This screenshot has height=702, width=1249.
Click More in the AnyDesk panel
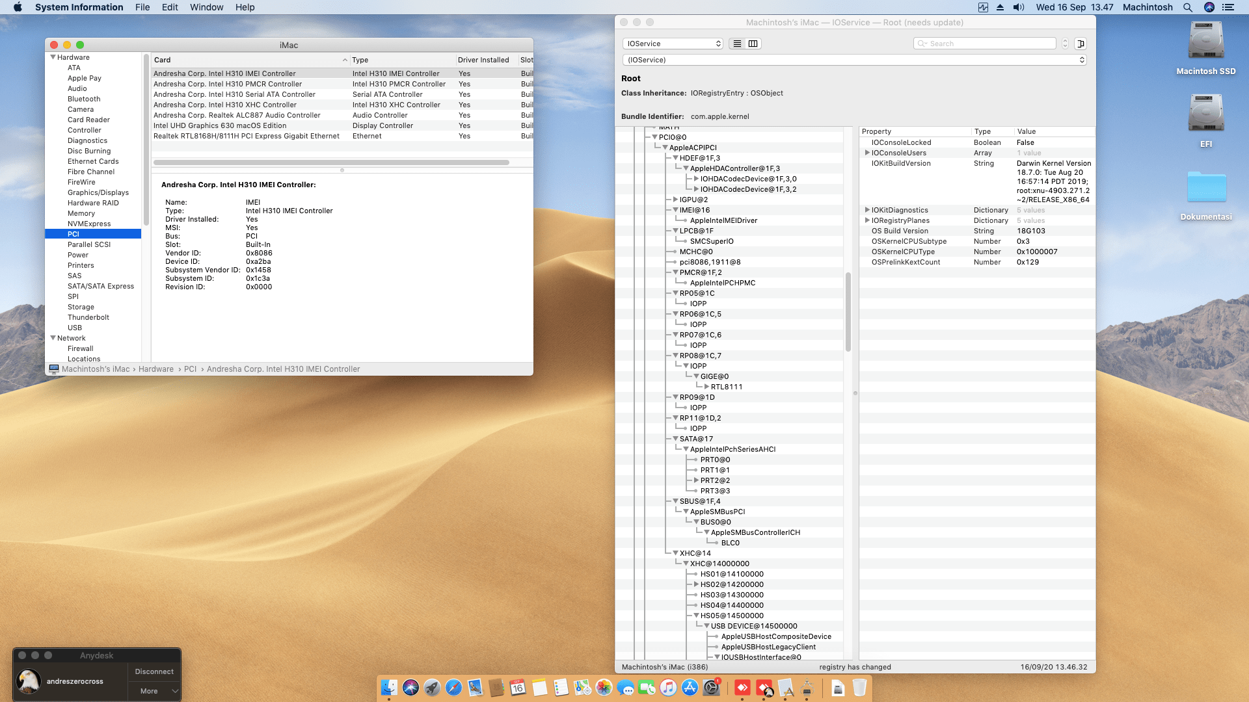coord(148,691)
